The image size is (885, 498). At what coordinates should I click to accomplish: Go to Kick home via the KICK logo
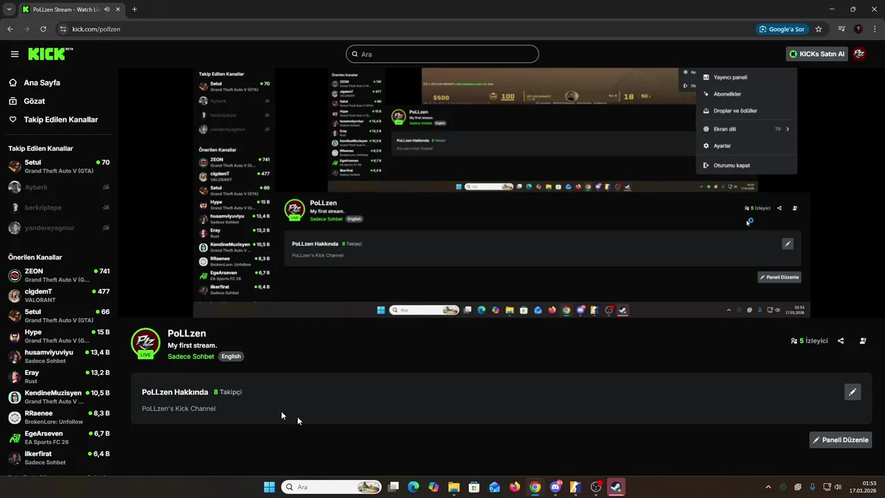[x=50, y=54]
